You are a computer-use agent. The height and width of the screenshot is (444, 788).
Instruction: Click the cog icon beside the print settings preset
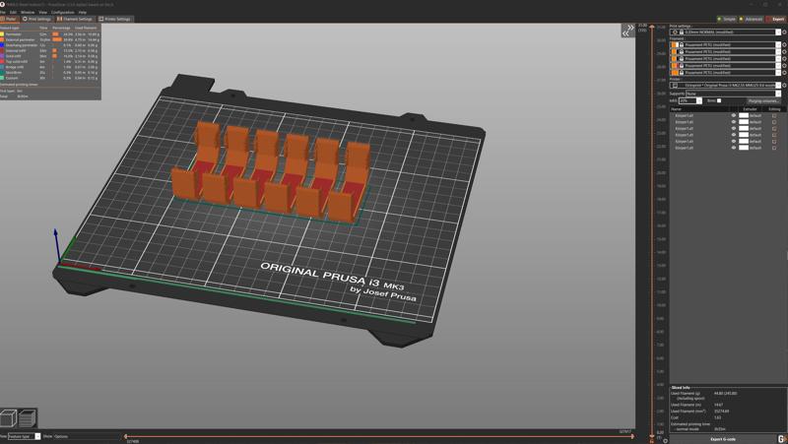pyautogui.click(x=784, y=32)
